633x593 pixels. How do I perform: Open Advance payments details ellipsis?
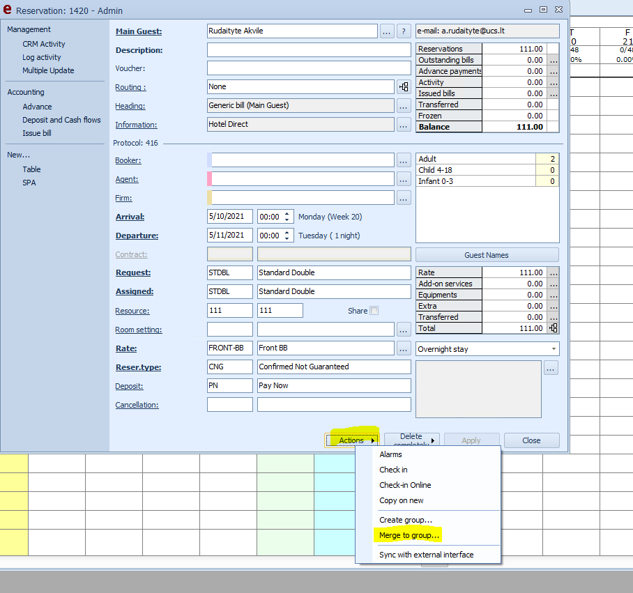[554, 71]
